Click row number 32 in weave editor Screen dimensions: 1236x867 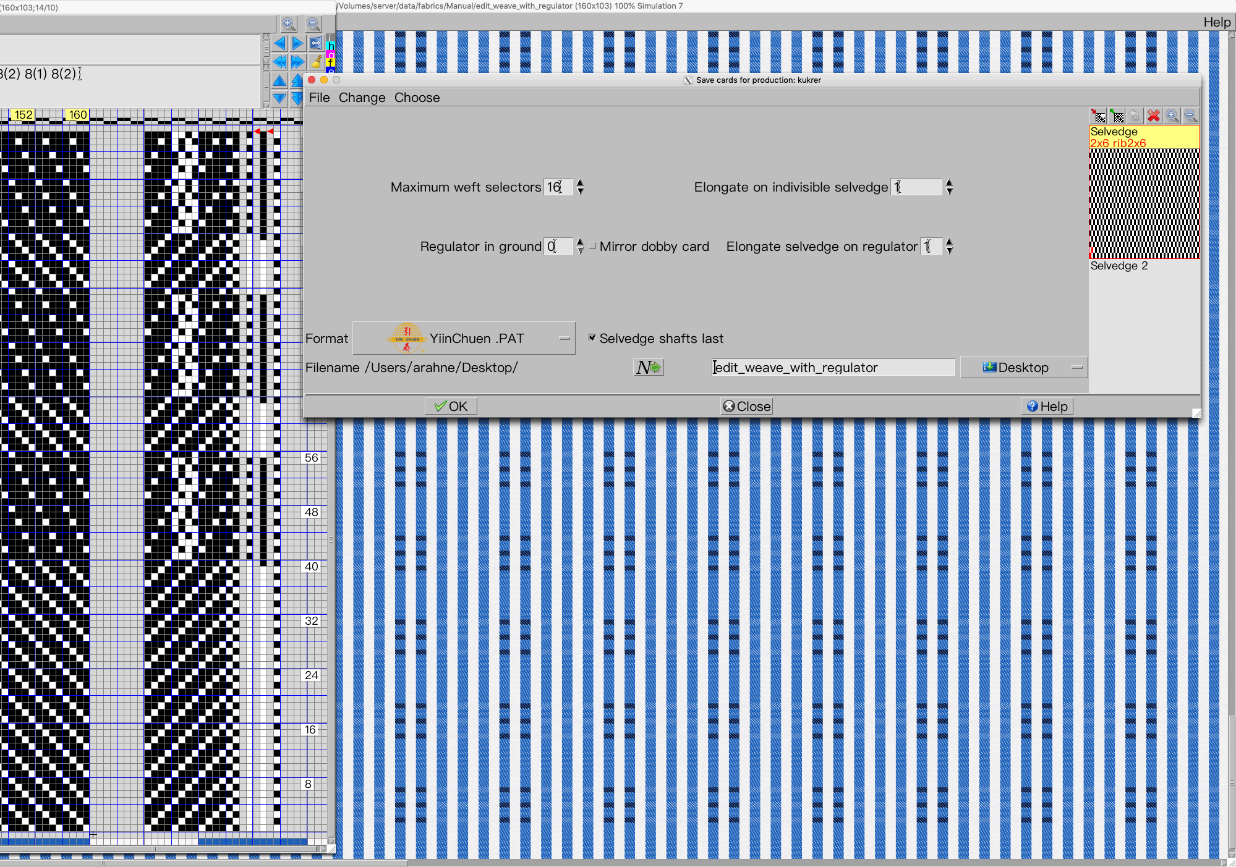312,621
